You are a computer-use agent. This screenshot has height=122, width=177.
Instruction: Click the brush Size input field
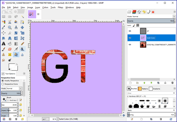[x=9, y=105]
